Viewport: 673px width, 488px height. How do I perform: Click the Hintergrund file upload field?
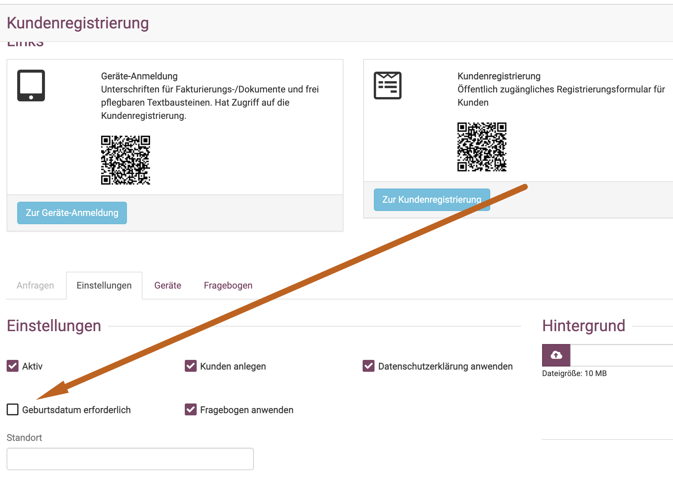pyautogui.click(x=621, y=355)
